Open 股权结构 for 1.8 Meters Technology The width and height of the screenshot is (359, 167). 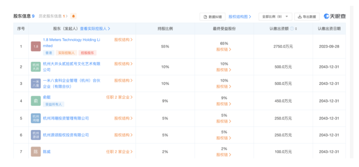pos(123,40)
